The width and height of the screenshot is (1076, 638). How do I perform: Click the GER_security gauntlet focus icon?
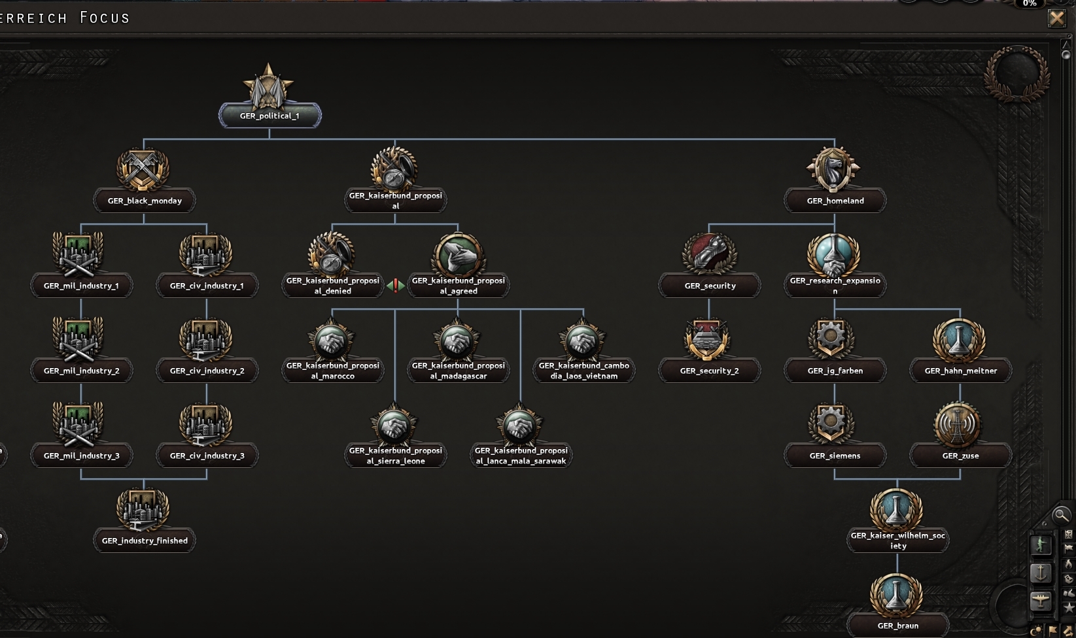pos(709,255)
